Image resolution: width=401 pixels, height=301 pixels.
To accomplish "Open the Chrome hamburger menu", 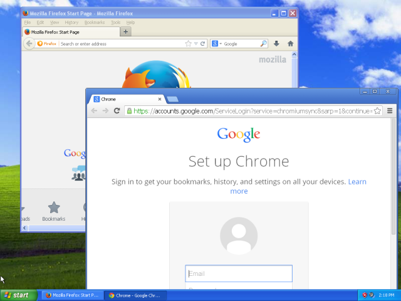I will pos(390,111).
